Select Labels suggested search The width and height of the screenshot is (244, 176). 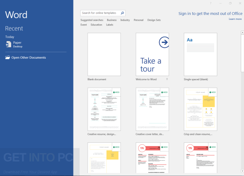[x=109, y=25]
